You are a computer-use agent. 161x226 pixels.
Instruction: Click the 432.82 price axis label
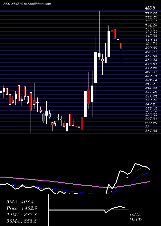click(151, 24)
